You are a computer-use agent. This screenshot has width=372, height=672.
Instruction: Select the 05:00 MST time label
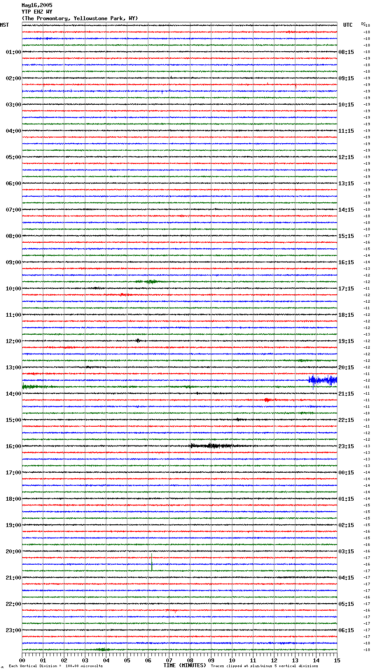pyautogui.click(x=14, y=157)
